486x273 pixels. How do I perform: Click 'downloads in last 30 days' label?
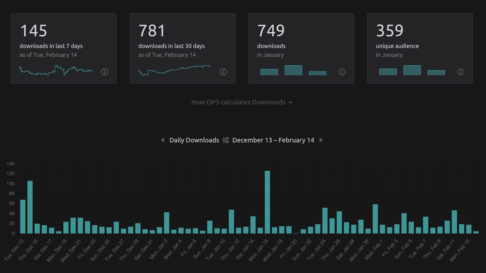pyautogui.click(x=171, y=46)
